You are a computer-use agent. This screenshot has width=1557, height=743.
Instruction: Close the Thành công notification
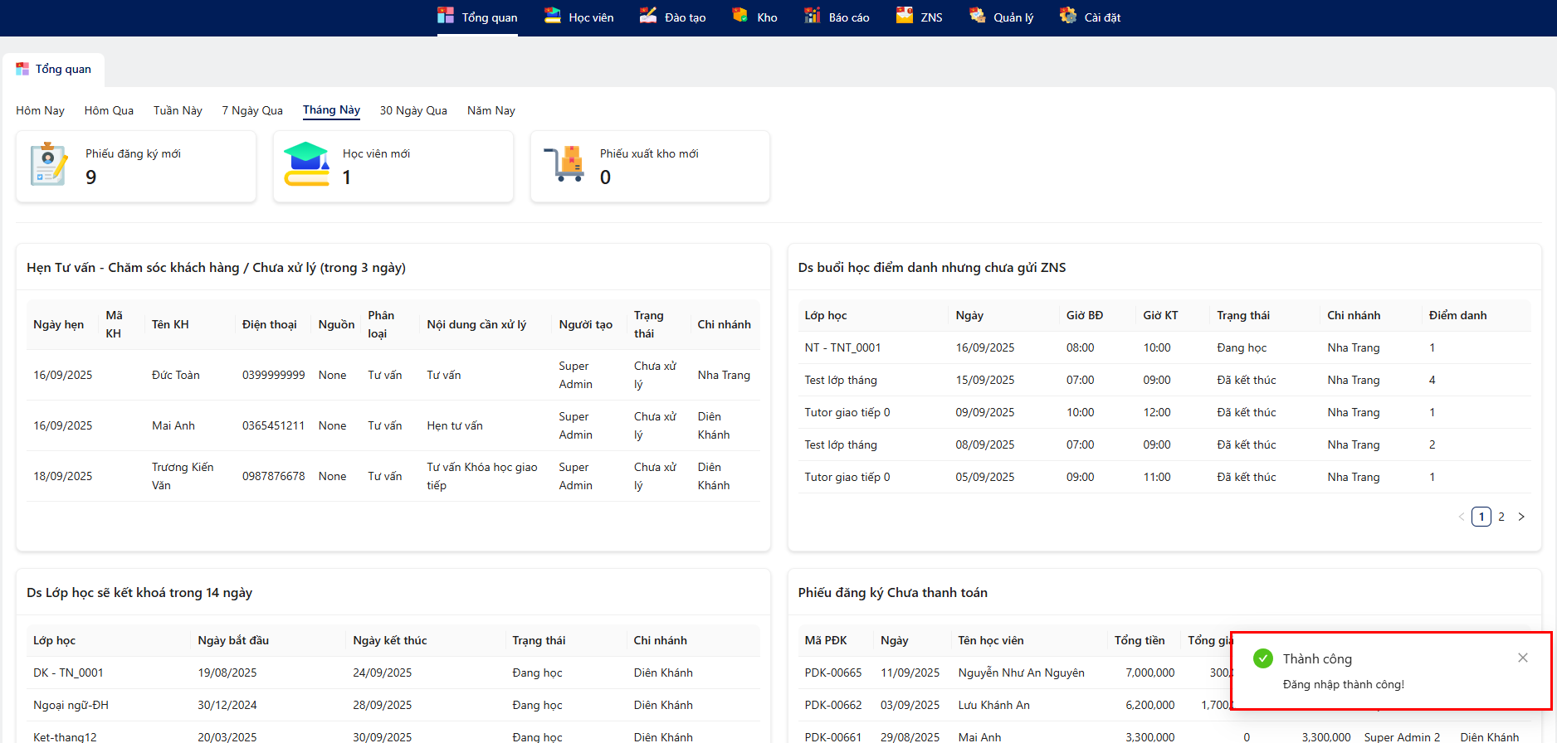tap(1522, 658)
